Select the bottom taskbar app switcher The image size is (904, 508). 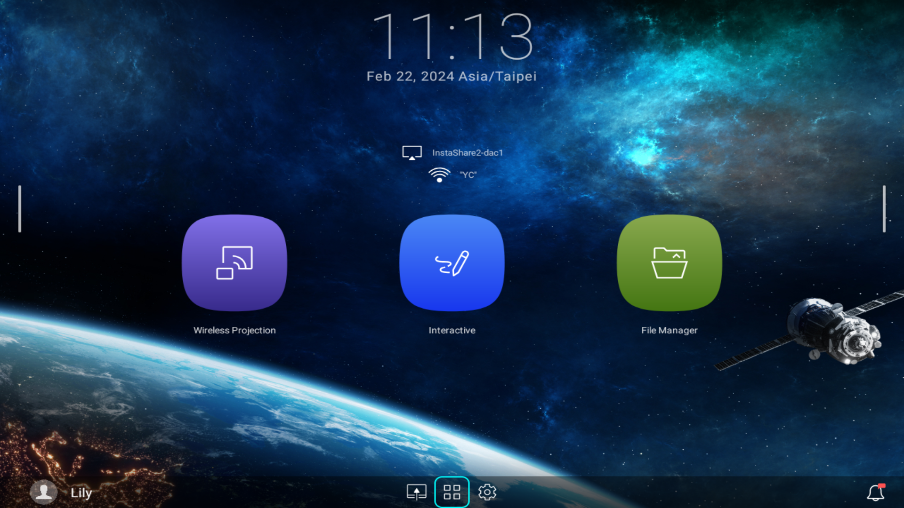pyautogui.click(x=451, y=492)
